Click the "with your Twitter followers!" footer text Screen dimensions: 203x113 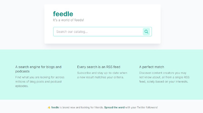[142, 107]
